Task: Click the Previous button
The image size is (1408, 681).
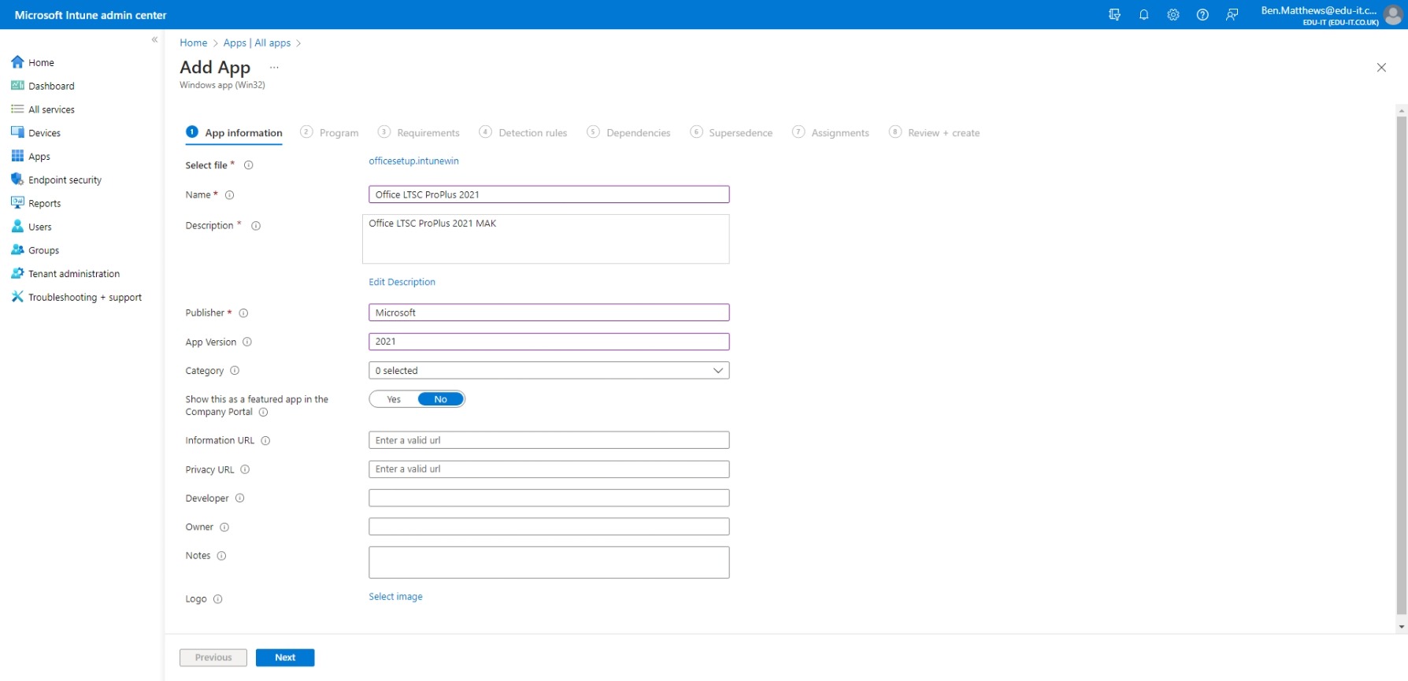Action: click(213, 657)
